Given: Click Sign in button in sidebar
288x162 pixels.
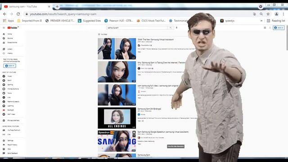Looking at the screenshot, I should (9, 66).
